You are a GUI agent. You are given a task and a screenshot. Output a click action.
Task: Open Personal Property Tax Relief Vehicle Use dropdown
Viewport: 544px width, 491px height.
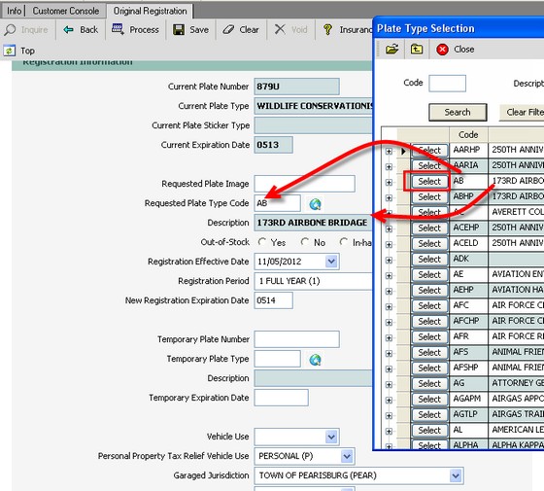(347, 456)
